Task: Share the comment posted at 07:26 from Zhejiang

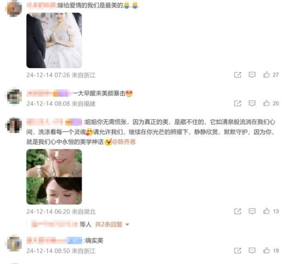Action: tap(238, 75)
